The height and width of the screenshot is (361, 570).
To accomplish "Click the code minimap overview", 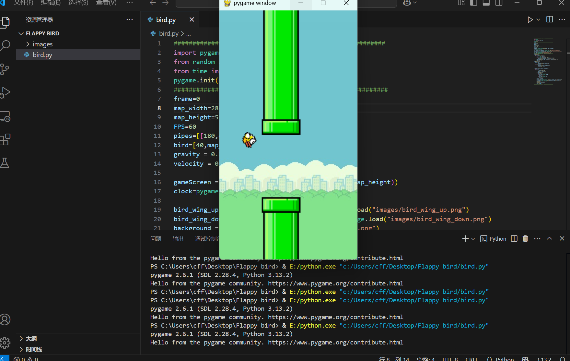I will (x=548, y=62).
